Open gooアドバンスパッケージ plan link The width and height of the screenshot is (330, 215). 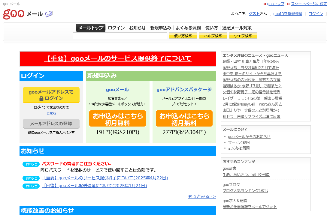tap(184, 90)
